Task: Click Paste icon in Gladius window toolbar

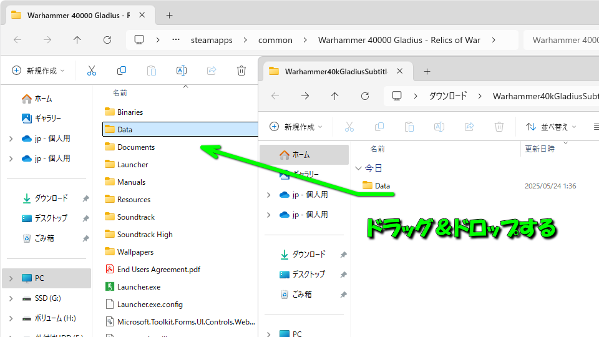Action: [152, 71]
